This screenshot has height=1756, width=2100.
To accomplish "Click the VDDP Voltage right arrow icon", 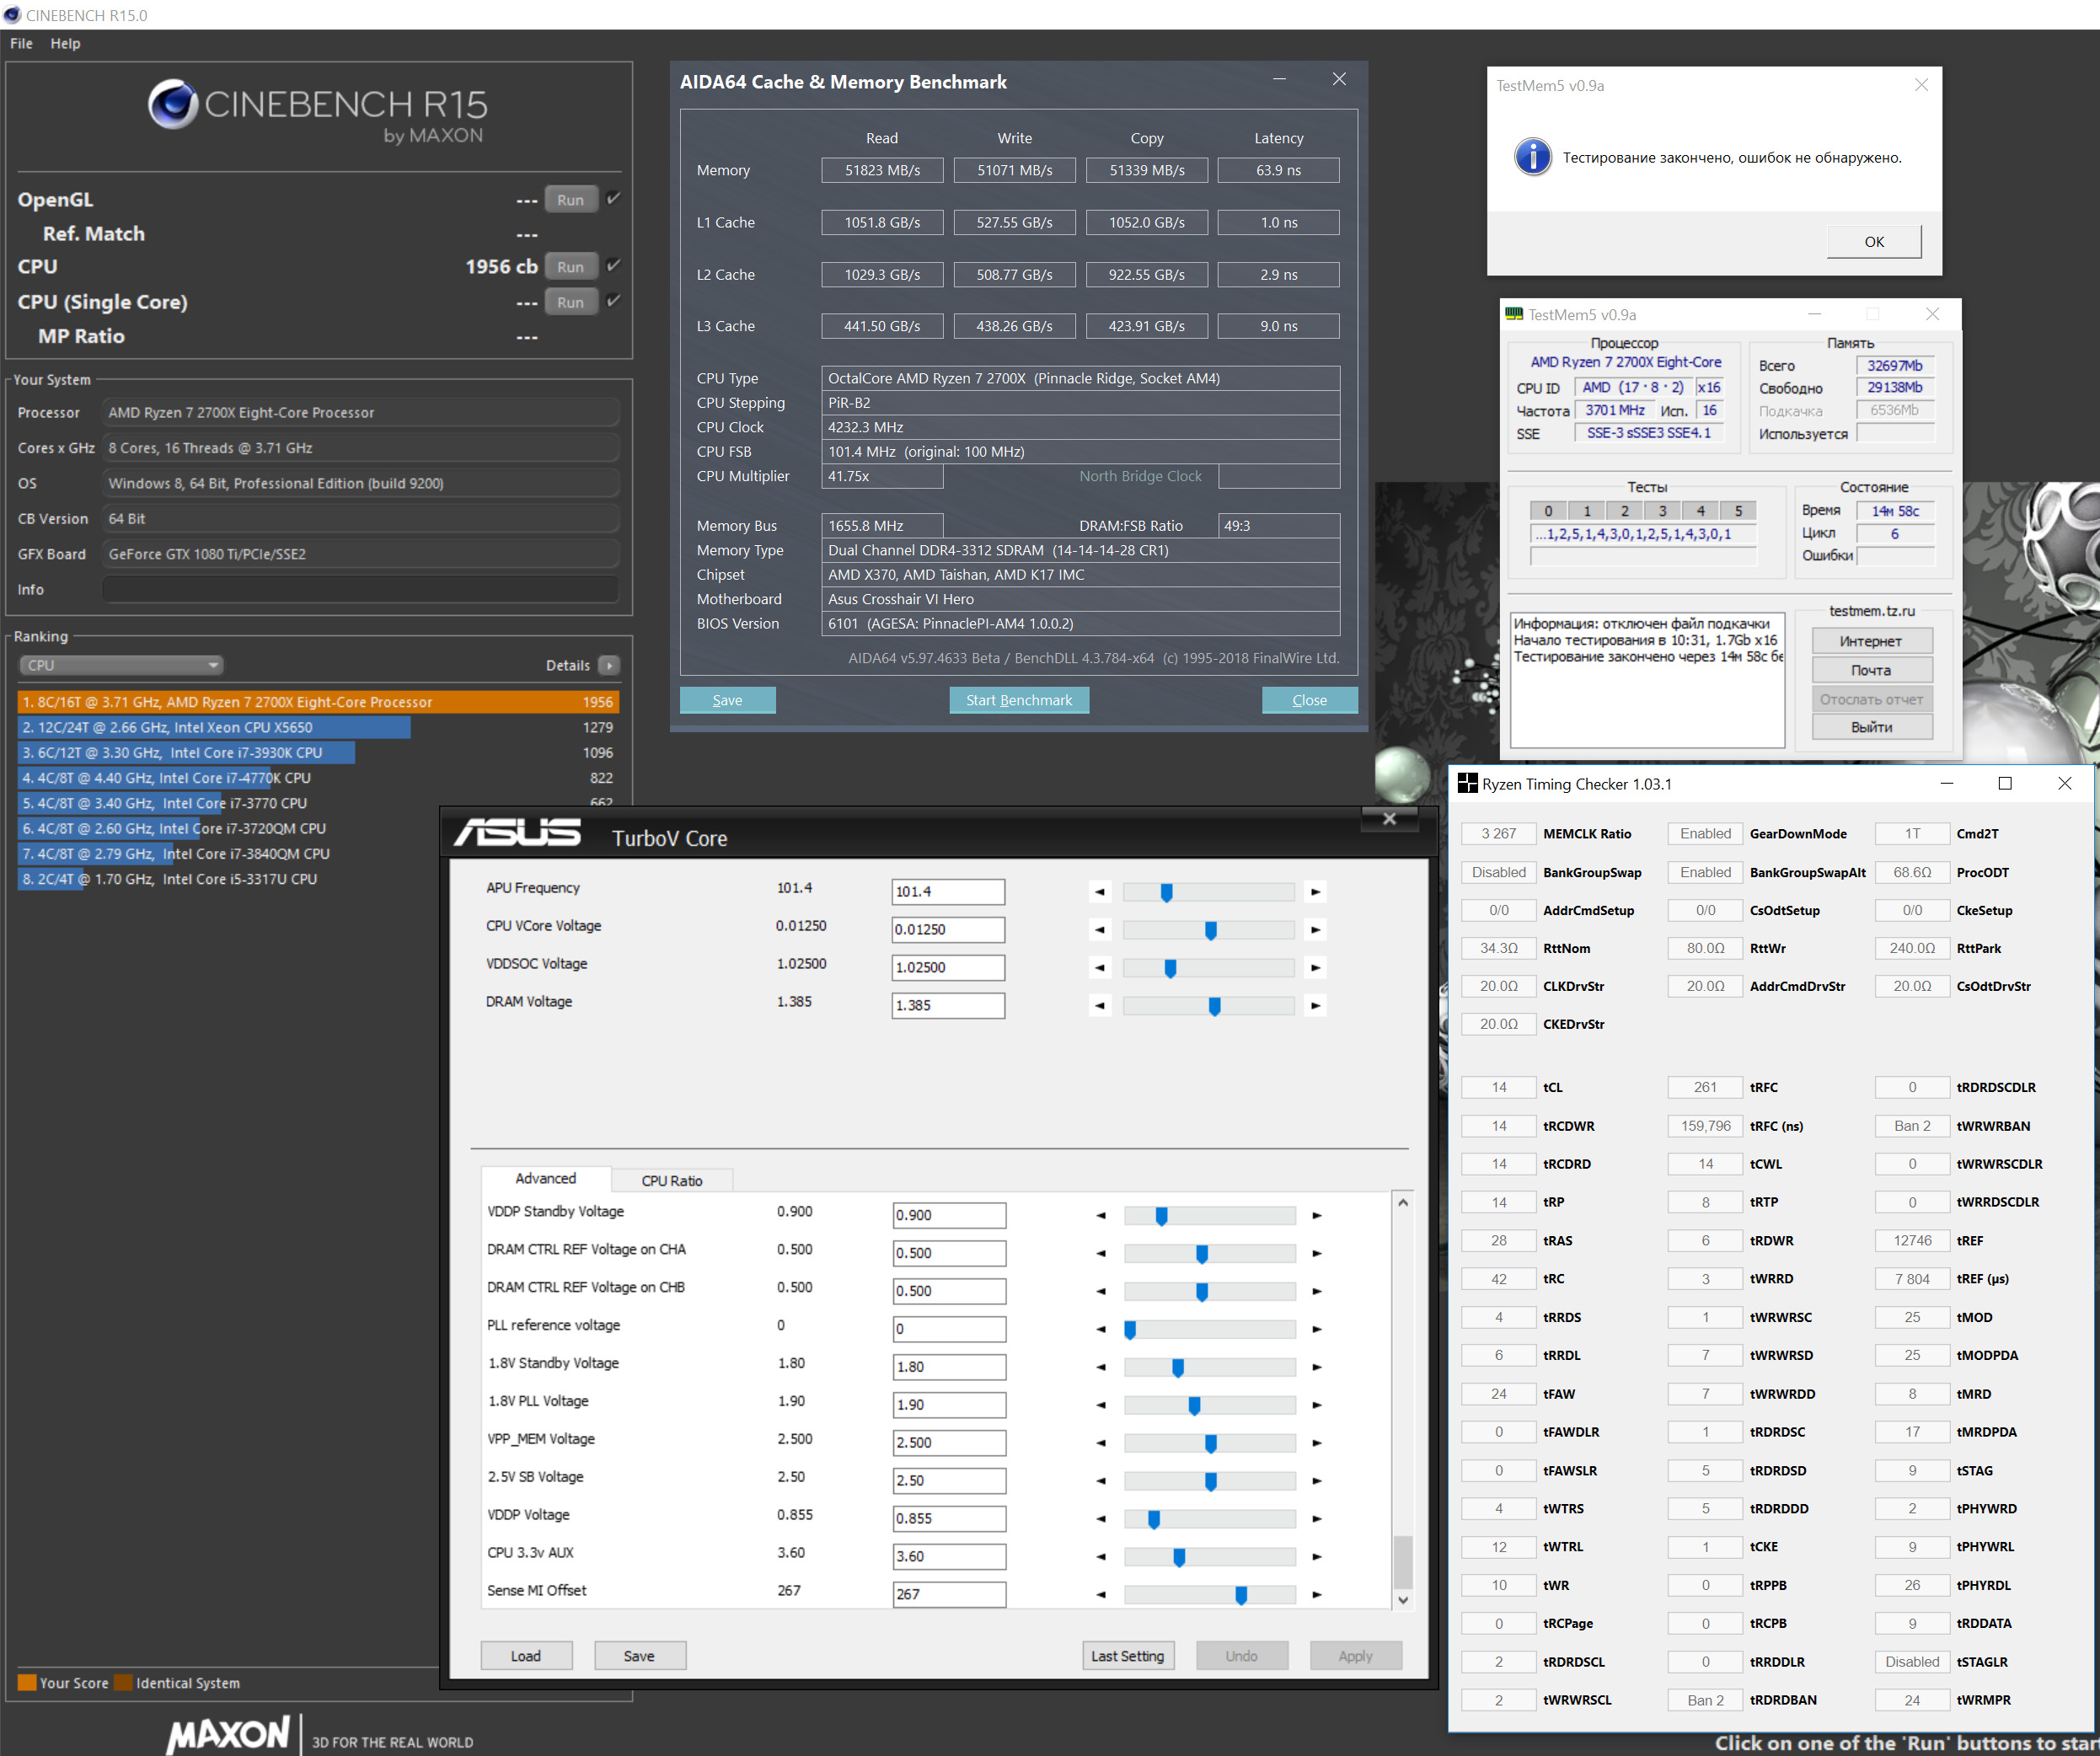I will click(1316, 1519).
